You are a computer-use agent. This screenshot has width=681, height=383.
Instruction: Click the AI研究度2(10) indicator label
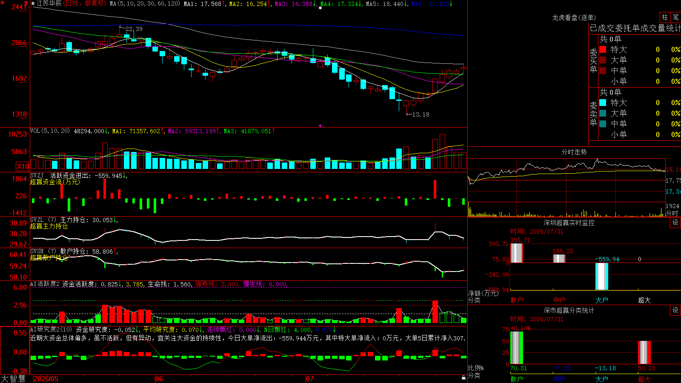(x=52, y=329)
